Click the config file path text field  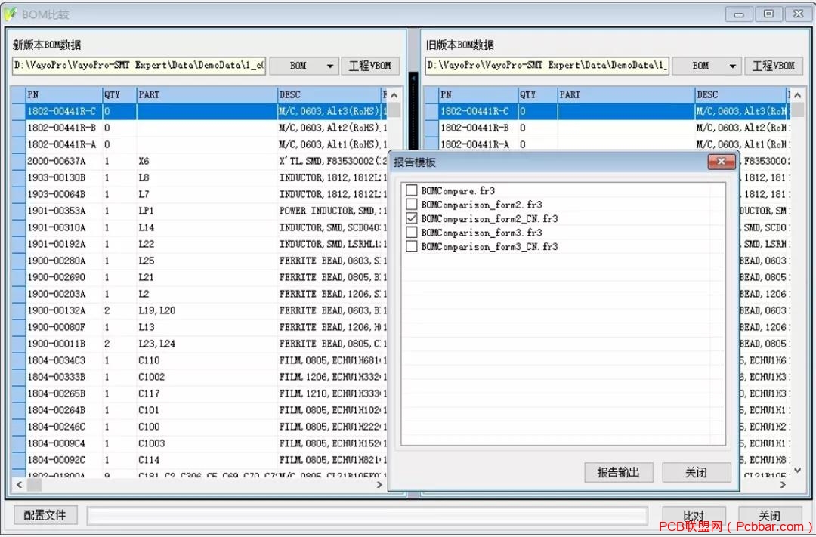click(367, 516)
